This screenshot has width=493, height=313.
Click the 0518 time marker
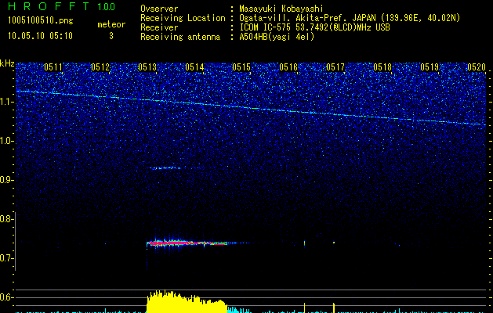tap(382, 67)
